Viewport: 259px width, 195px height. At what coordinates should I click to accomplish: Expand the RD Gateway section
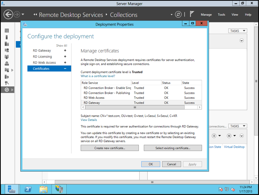point(65,51)
